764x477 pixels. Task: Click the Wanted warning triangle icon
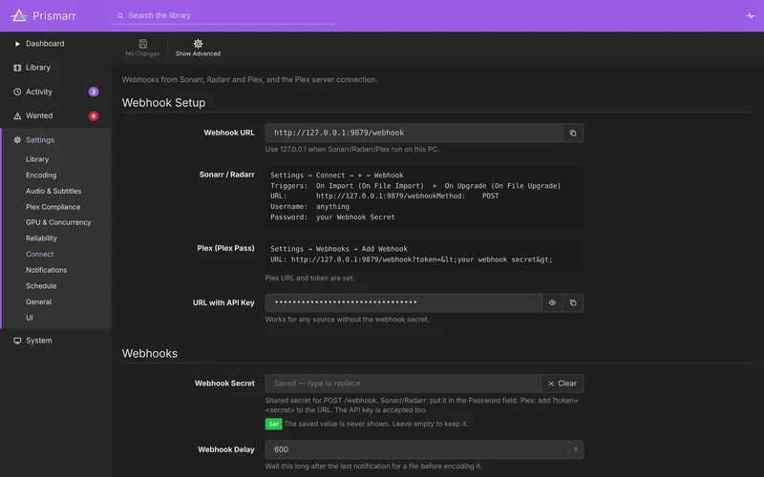[x=17, y=115]
